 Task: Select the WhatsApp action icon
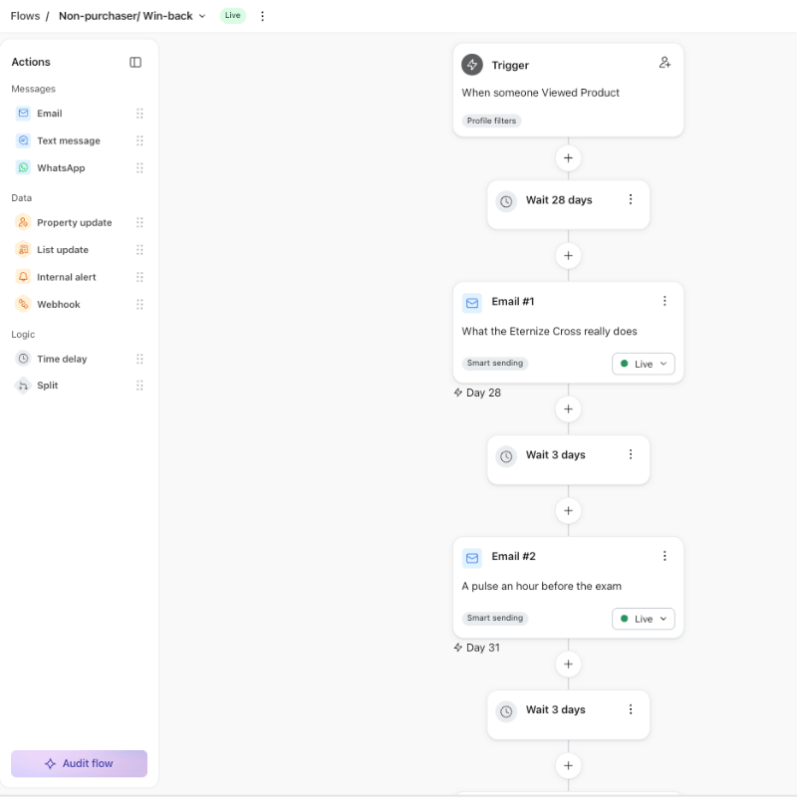[23, 167]
